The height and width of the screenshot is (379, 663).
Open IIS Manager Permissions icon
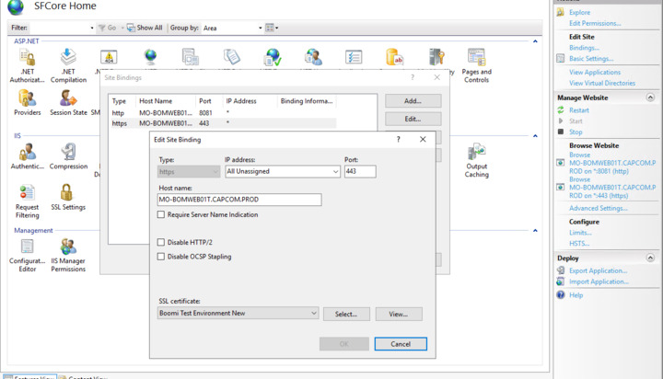pyautogui.click(x=68, y=248)
